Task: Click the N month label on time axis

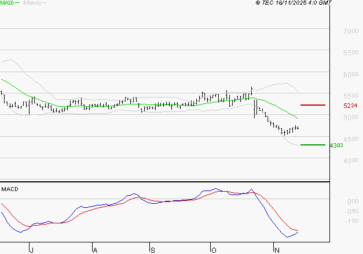Action: click(x=277, y=250)
